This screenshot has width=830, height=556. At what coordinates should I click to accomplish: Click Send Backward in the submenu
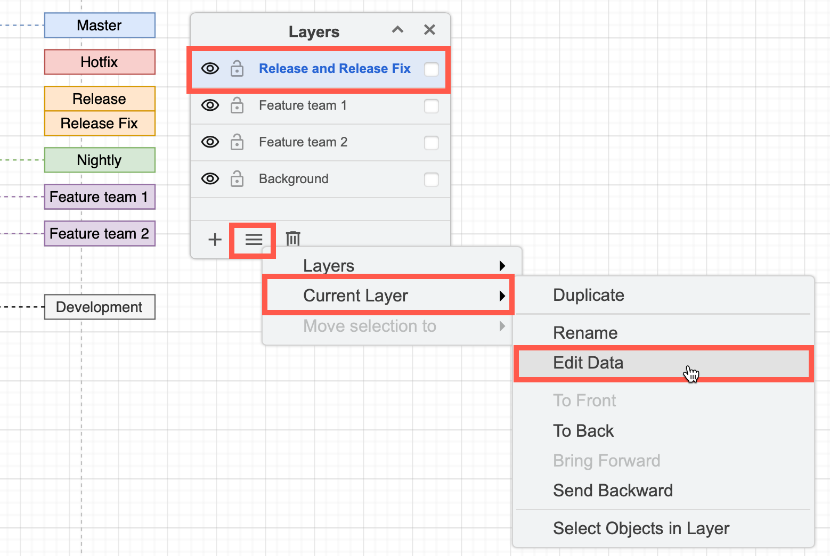pyautogui.click(x=613, y=490)
